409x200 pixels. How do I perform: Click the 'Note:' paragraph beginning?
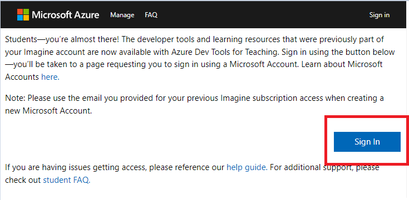15,99
